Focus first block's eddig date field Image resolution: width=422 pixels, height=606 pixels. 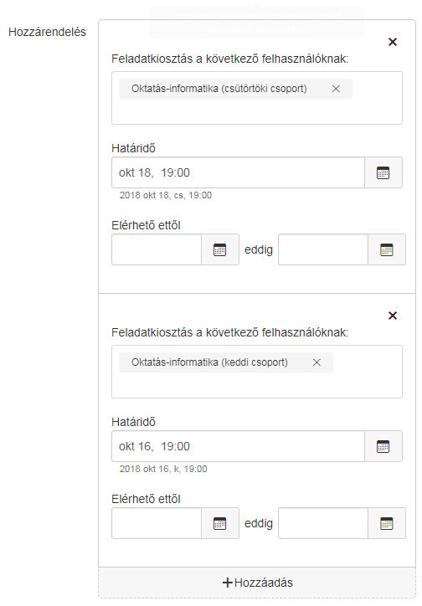tap(323, 249)
